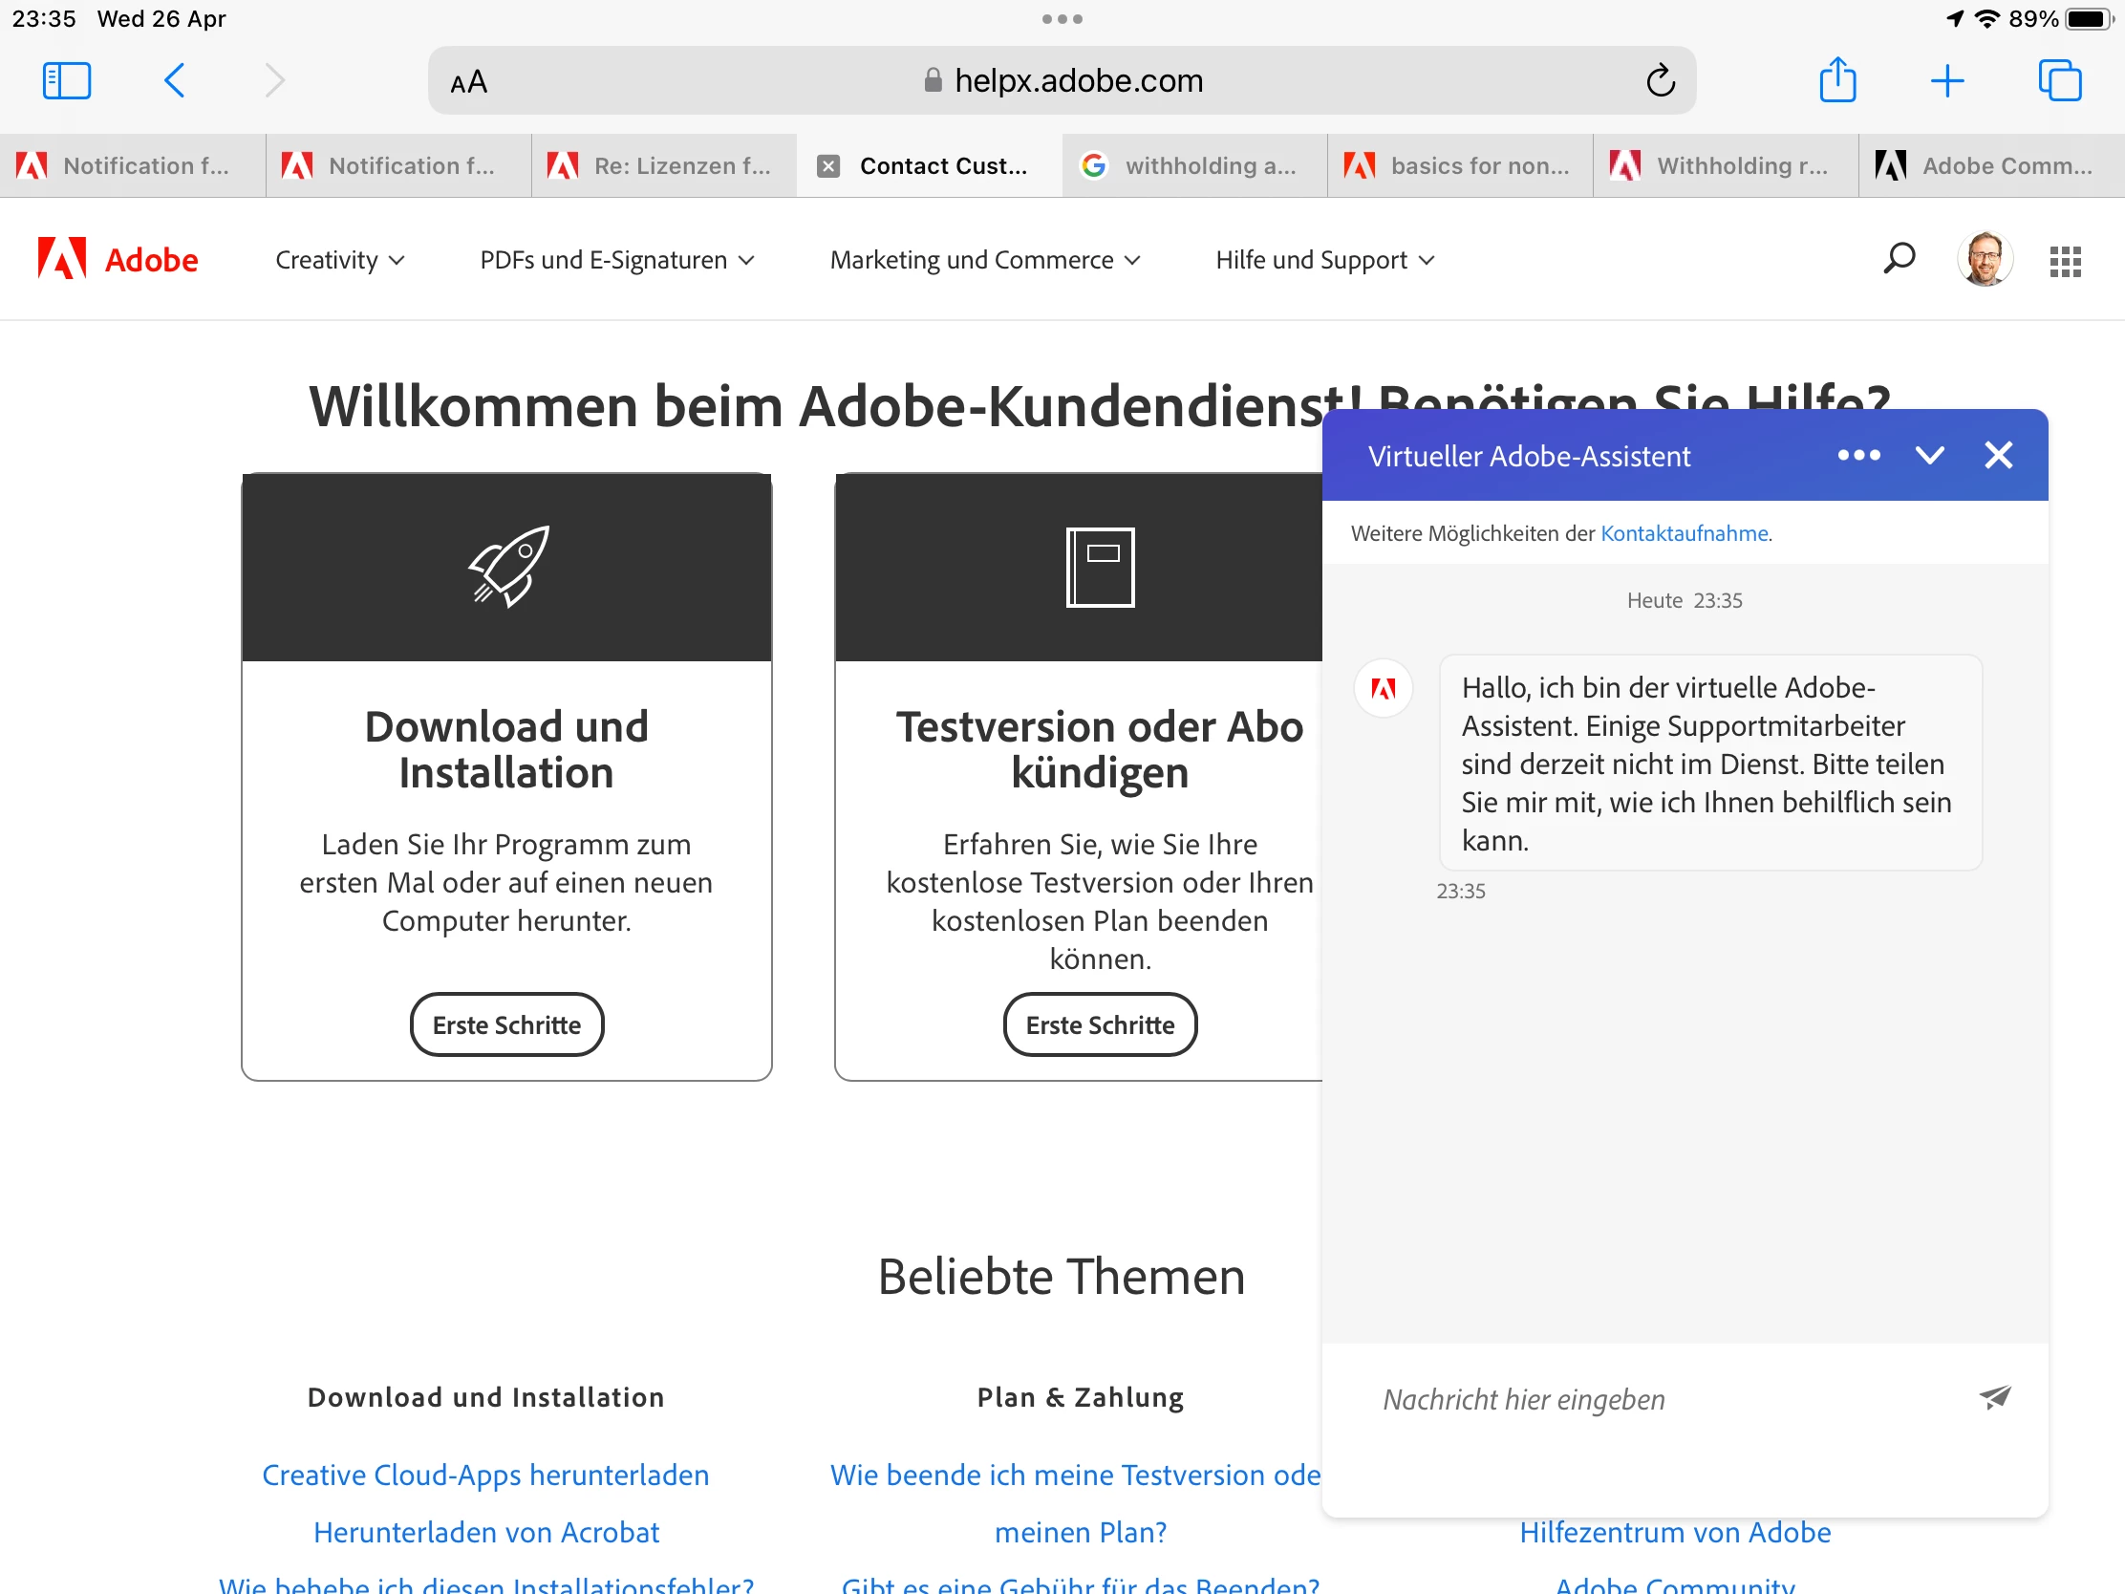
Task: Open the Safari share sheet icon
Action: [1836, 79]
